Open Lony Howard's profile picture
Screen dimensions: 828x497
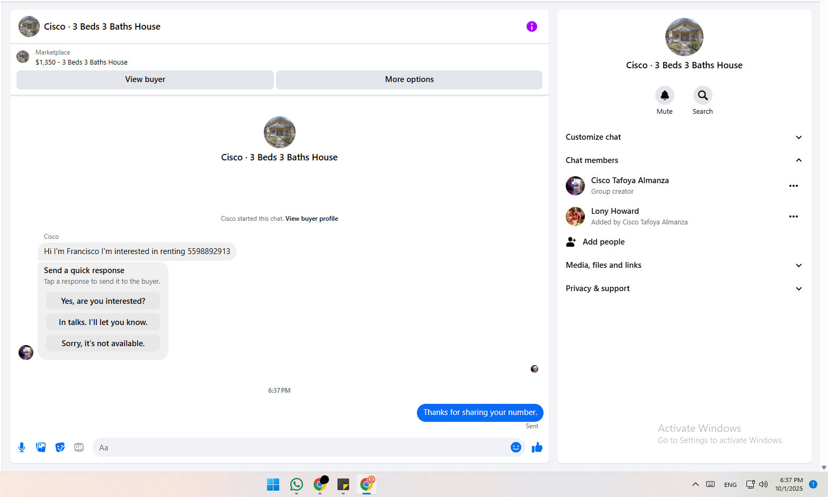[575, 216]
